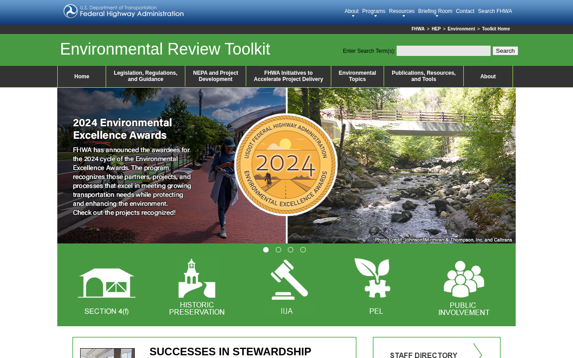Image resolution: width=573 pixels, height=358 pixels.
Task: Switch to the second carousel slide dot
Action: click(278, 250)
